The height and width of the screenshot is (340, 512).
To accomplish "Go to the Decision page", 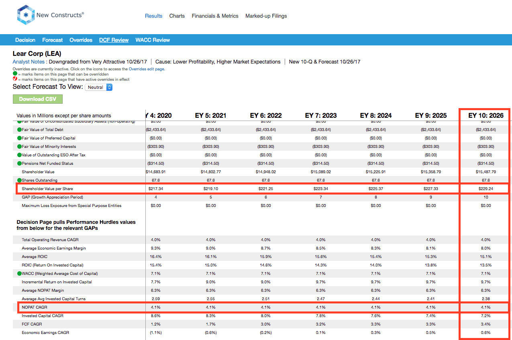I will coord(25,40).
